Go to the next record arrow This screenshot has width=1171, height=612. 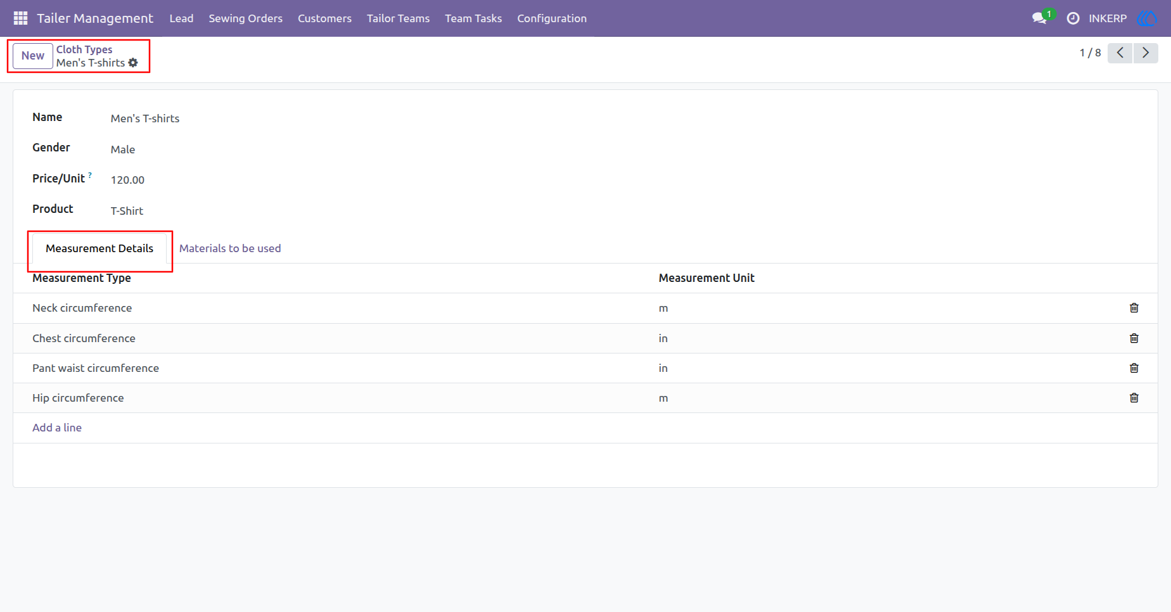[x=1146, y=53]
